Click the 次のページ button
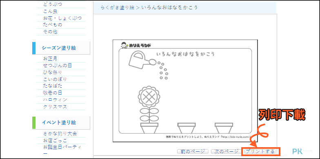The image size is (320, 159). 226,152
